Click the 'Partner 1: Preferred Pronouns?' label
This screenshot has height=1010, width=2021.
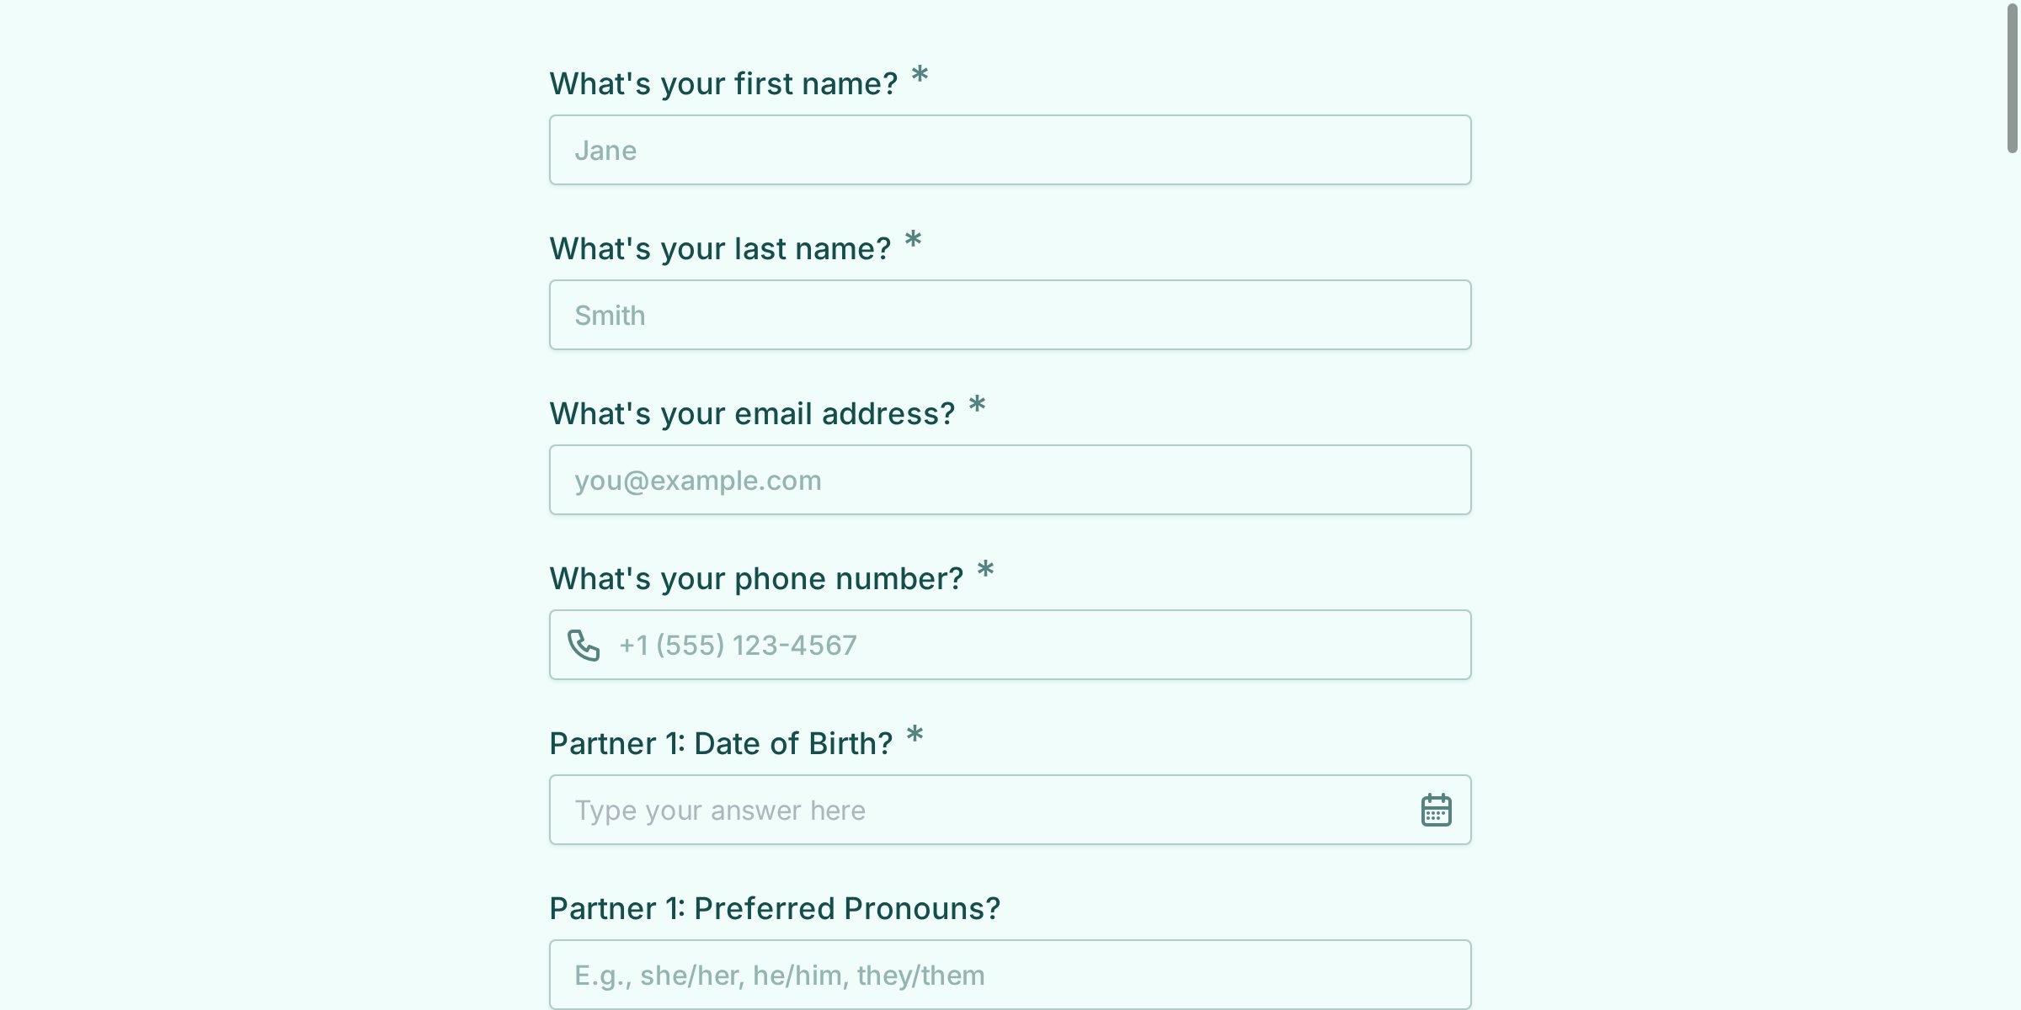coord(775,907)
